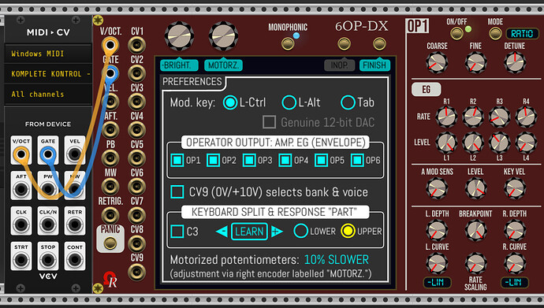The image size is (544, 308).
Task: Select UPPER keyboard part
Action: coord(348,231)
